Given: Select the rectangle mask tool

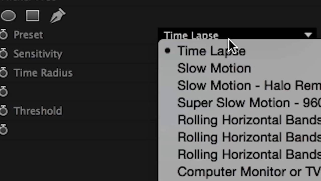Looking at the screenshot, I should pos(33,16).
